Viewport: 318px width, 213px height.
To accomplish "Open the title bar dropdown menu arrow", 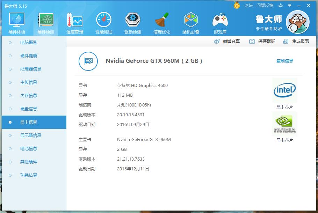I will tap(289, 6).
